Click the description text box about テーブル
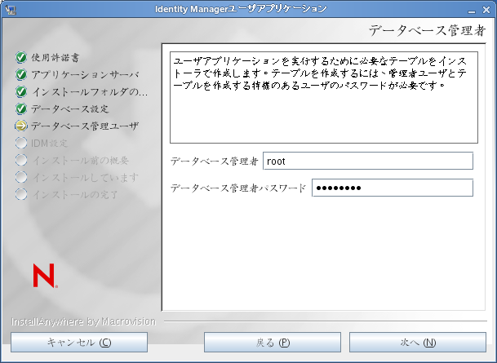 [324, 97]
